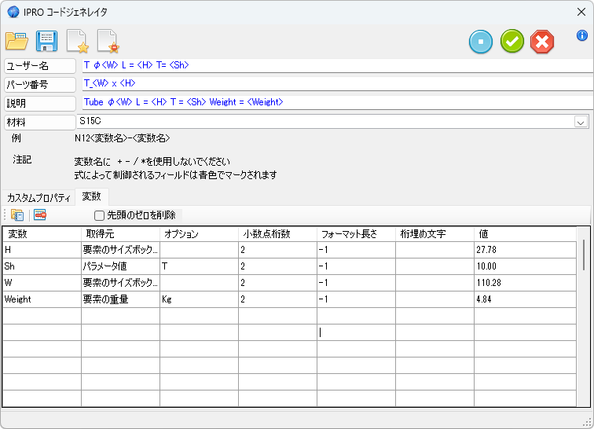594x429 pixels.
Task: Click the 要素の重量 source cell
Action: click(x=120, y=299)
